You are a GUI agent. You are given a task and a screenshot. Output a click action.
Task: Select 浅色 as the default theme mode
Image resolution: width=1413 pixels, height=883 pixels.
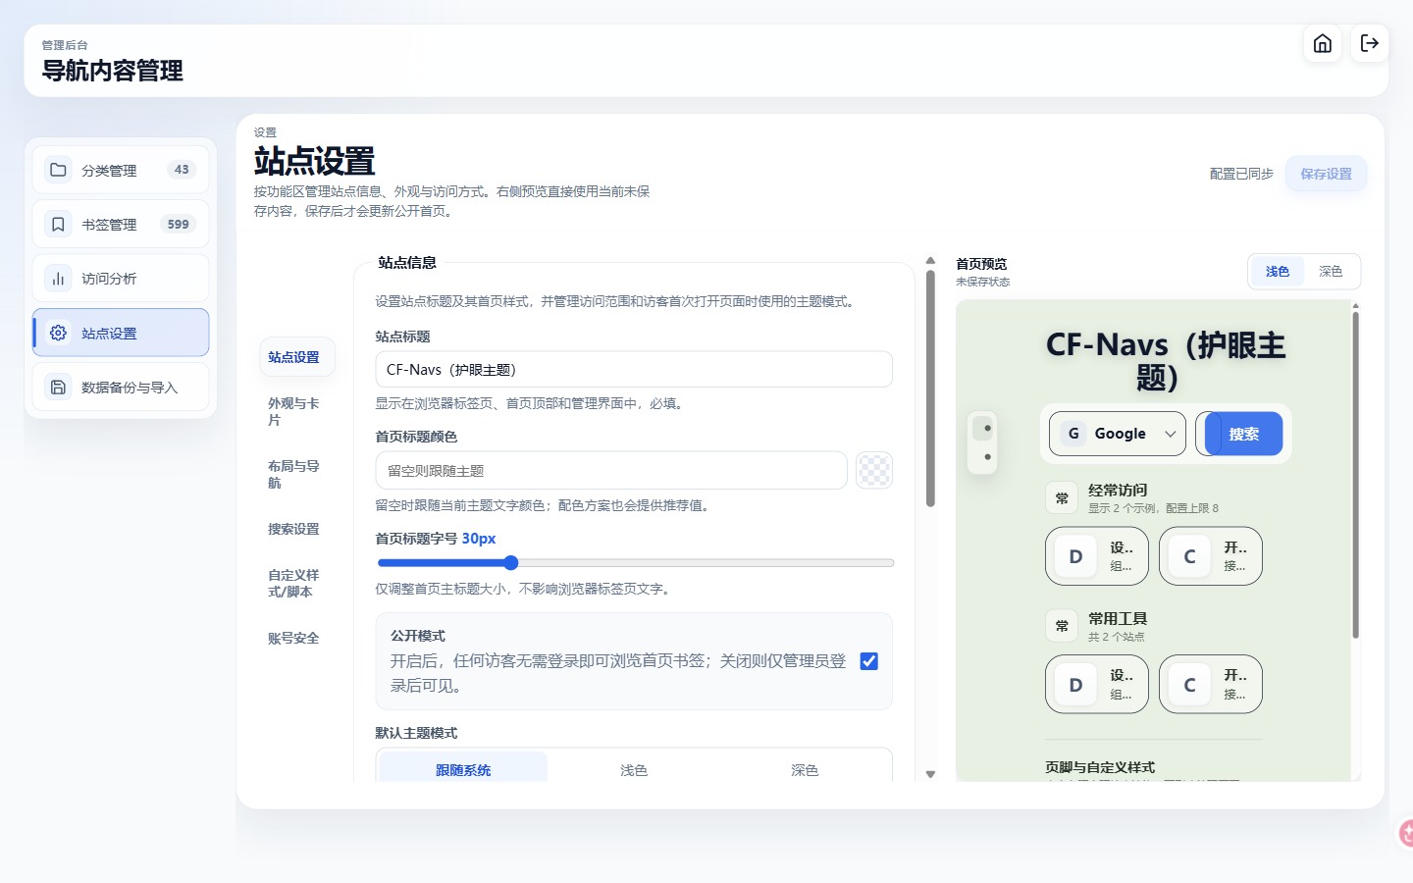(x=634, y=769)
